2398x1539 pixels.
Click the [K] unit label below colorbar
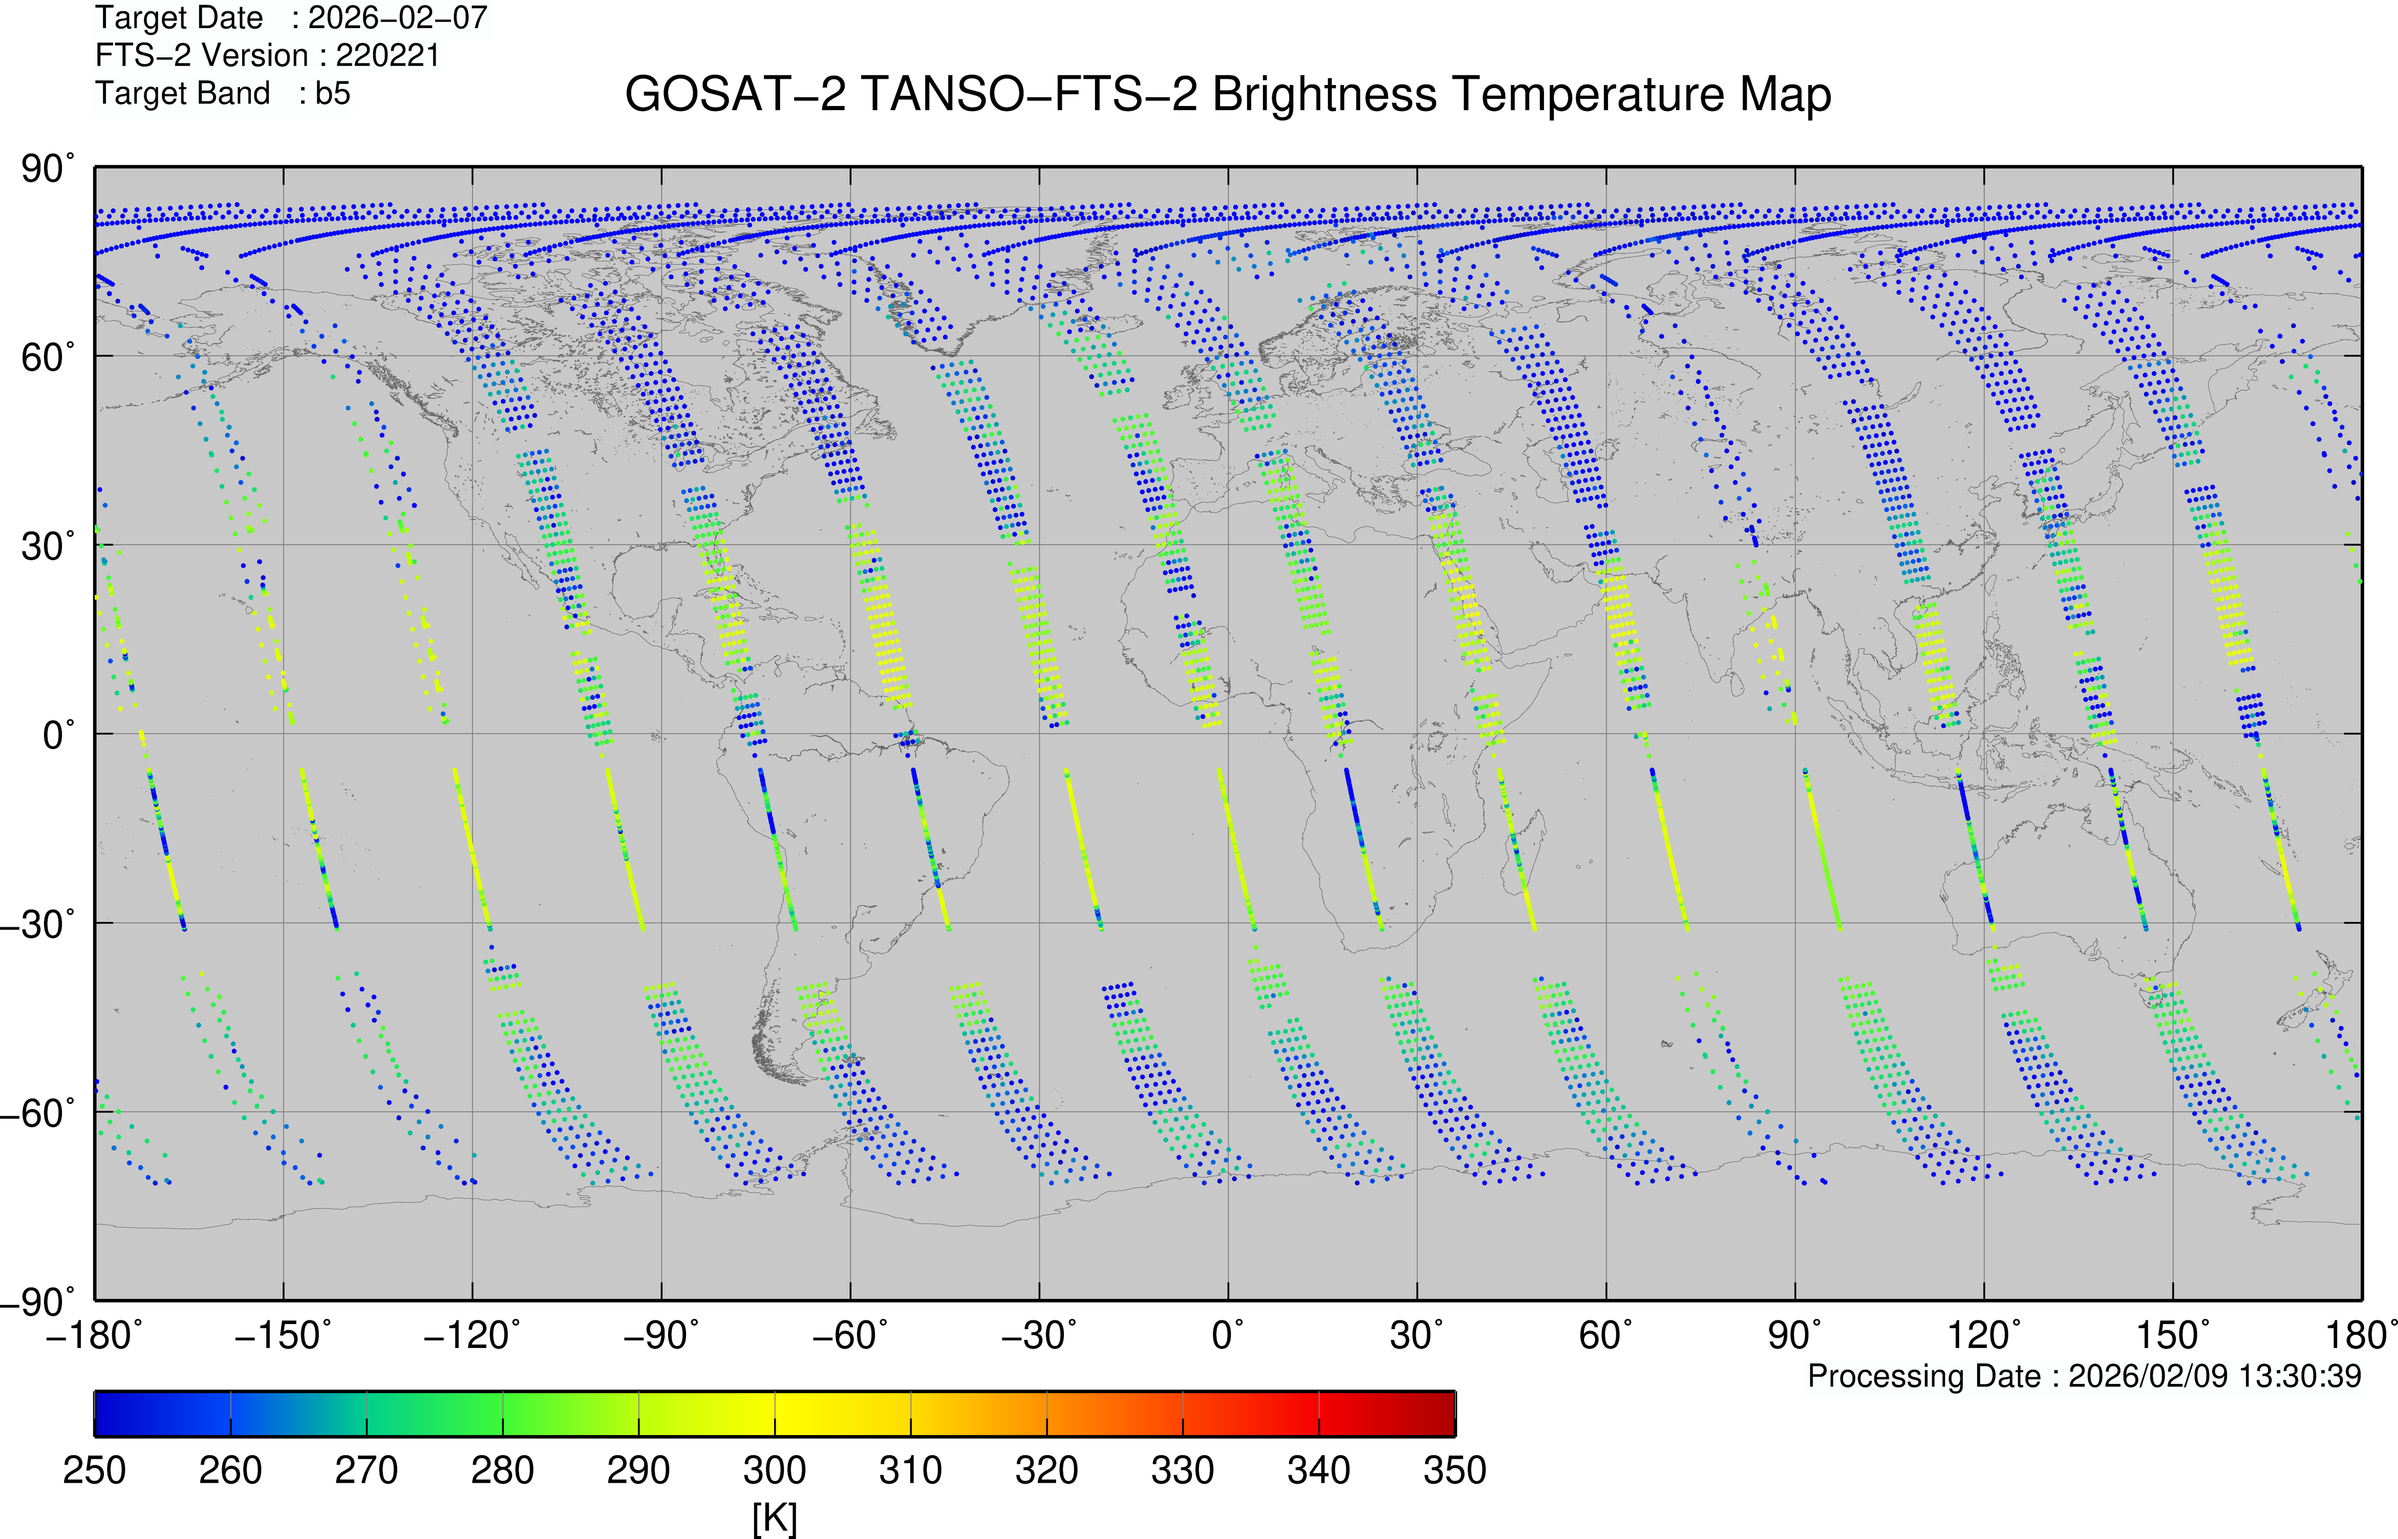point(775,1517)
